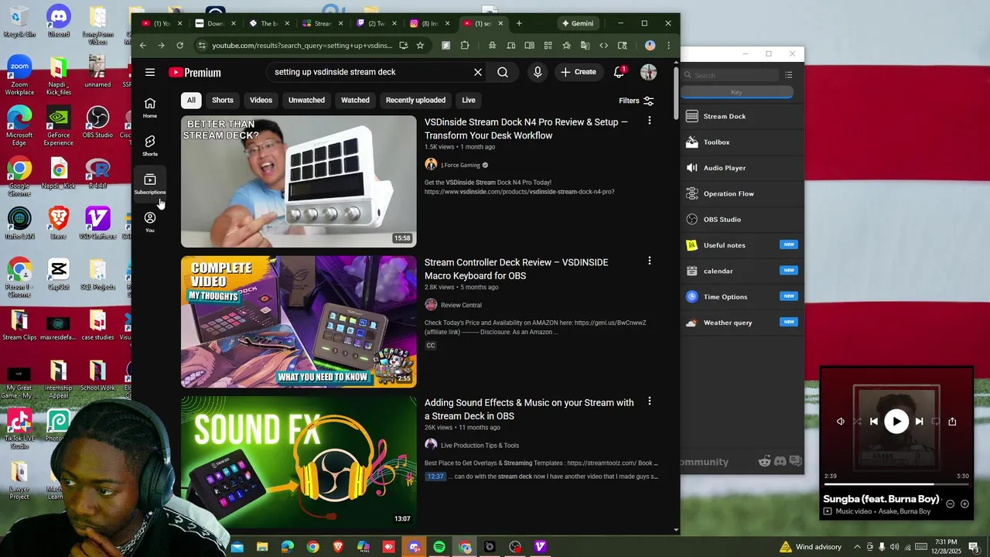
Task: Open the search Filters panel
Action: pos(637,101)
